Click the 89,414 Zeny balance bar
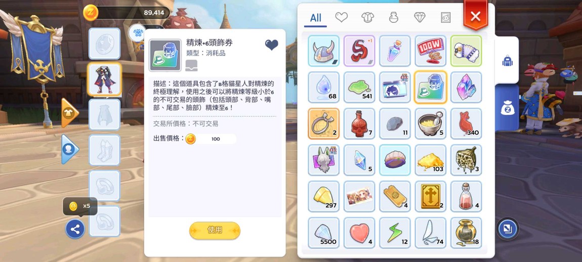Screen dimensions: 582x262 coord(127,13)
